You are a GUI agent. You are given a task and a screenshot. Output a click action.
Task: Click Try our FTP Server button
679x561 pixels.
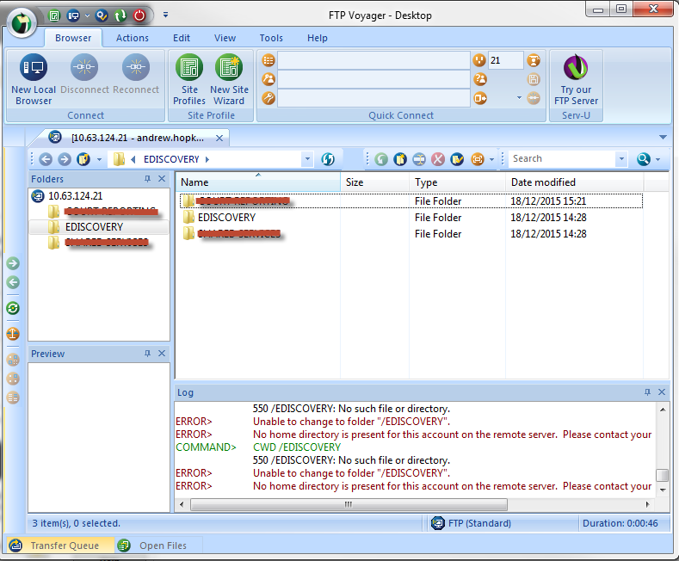576,80
